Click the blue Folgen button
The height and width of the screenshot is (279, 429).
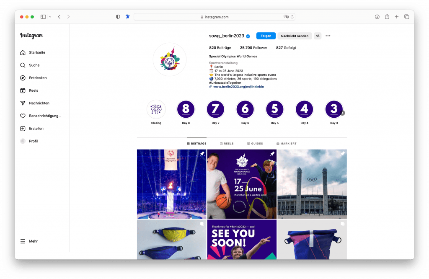266,36
